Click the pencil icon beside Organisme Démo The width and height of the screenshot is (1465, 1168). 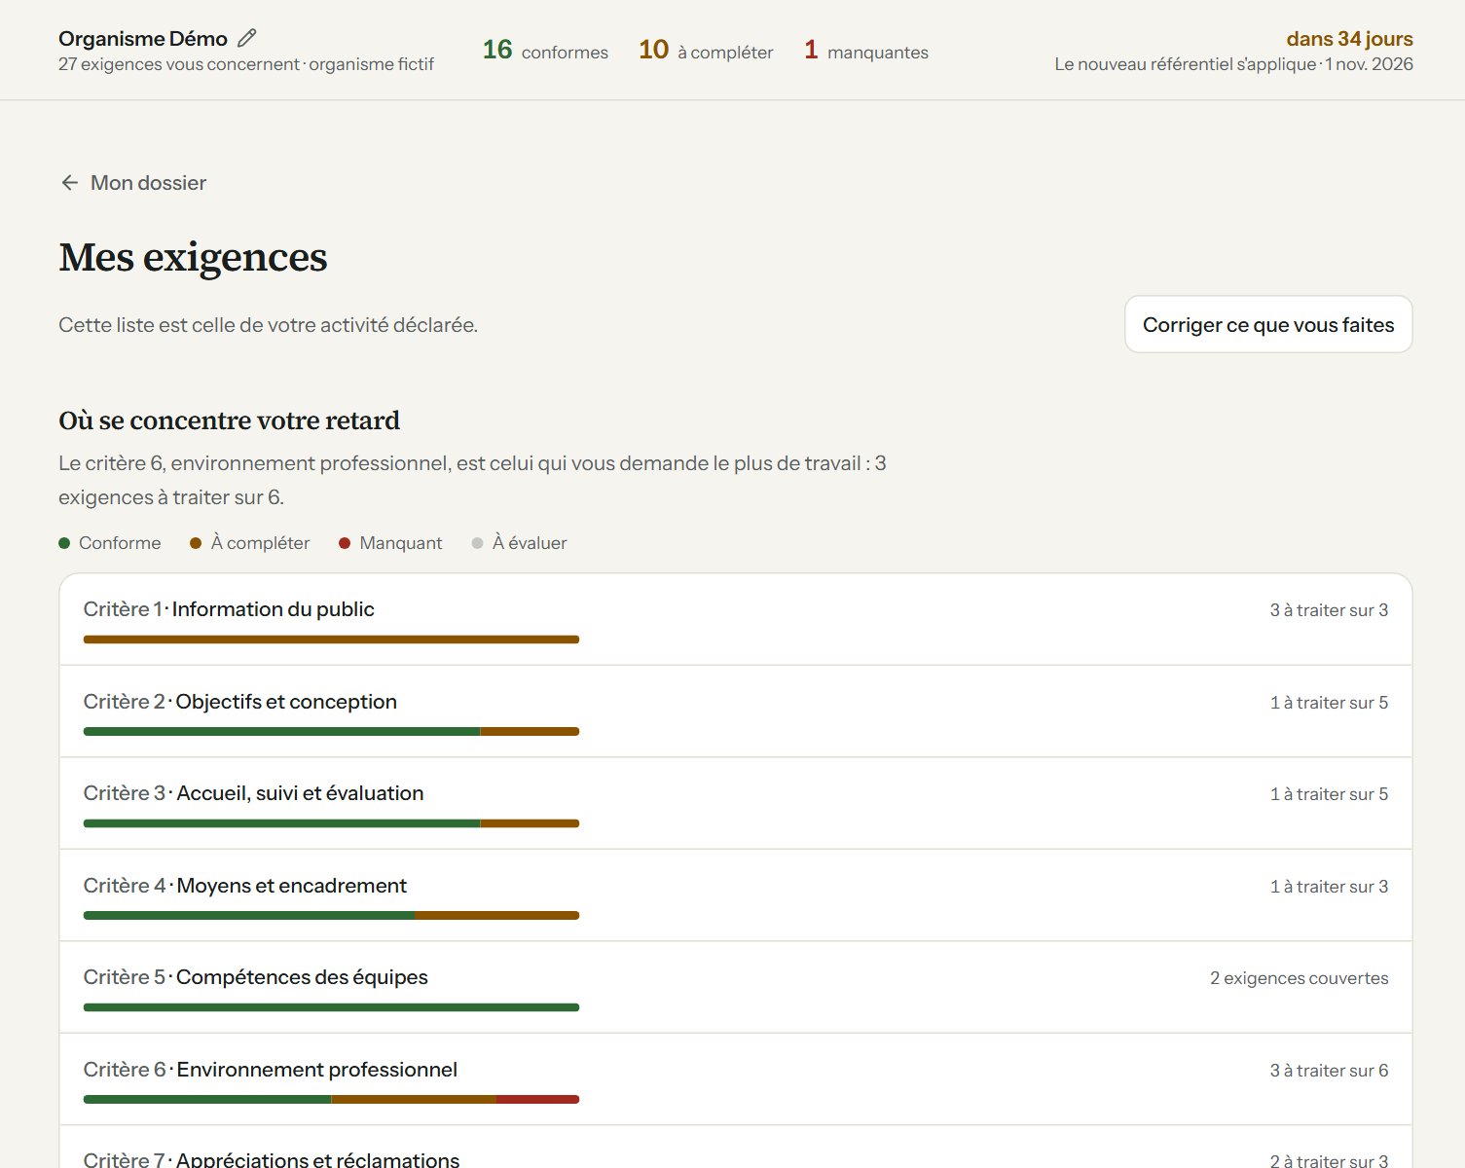point(247,38)
